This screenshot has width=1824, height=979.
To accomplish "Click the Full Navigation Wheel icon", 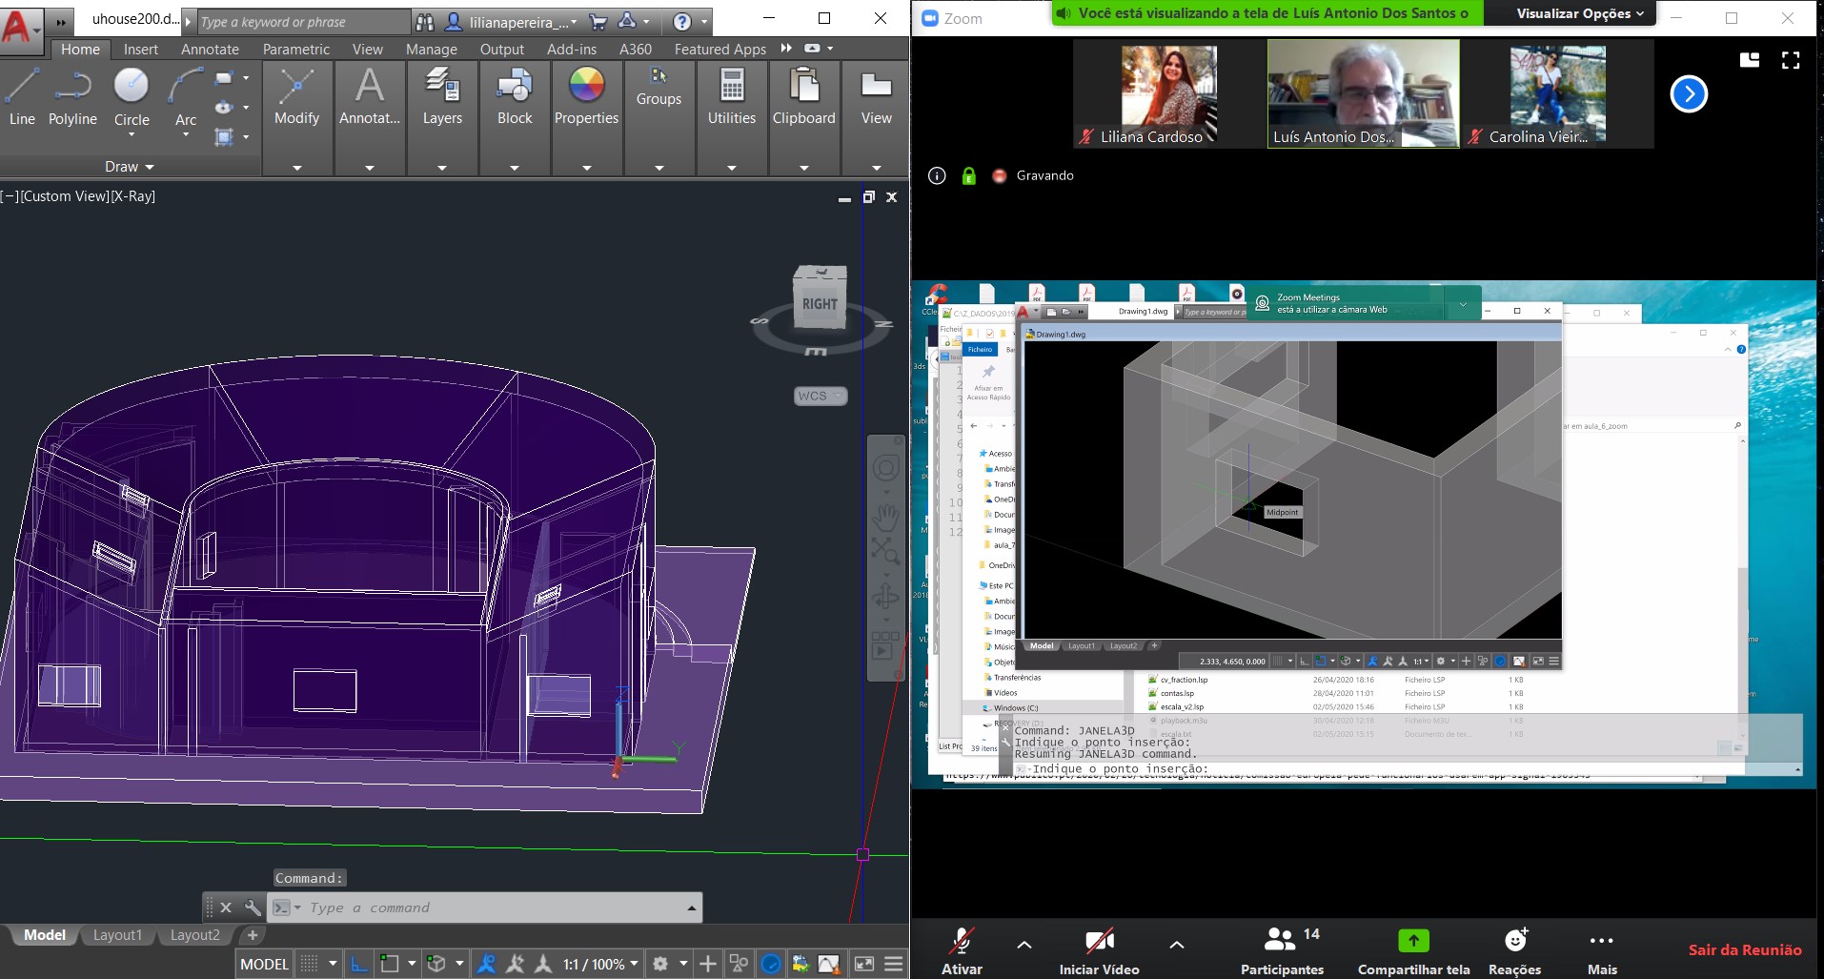I will point(885,468).
